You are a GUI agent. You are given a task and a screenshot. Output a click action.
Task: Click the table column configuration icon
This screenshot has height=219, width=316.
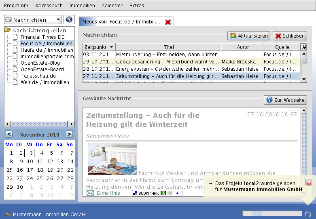coord(304,47)
